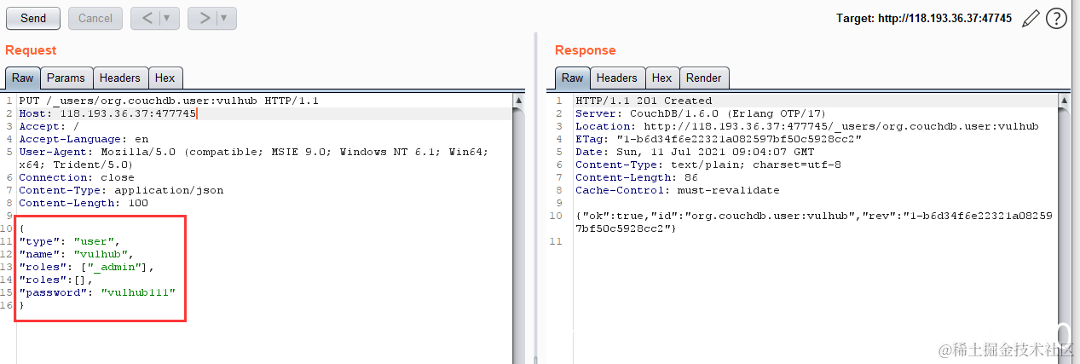The image size is (1080, 364).
Task: Click the Connection: close line
Action: 77,177
